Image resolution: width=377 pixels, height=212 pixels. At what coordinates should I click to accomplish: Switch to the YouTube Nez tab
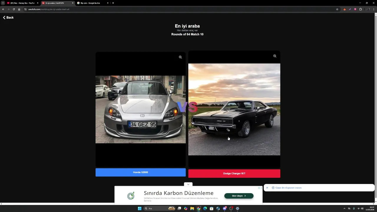pos(22,3)
